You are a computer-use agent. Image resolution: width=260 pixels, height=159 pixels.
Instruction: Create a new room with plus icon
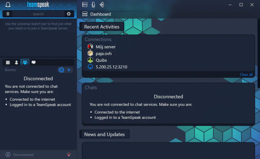69,70
